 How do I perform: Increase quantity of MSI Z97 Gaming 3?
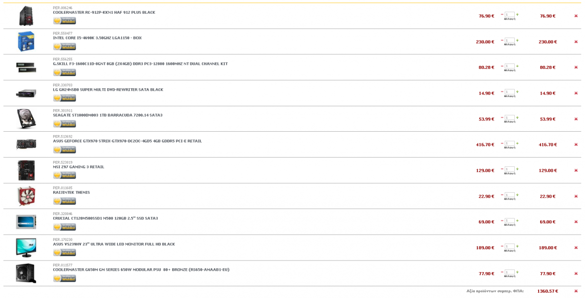[517, 169]
